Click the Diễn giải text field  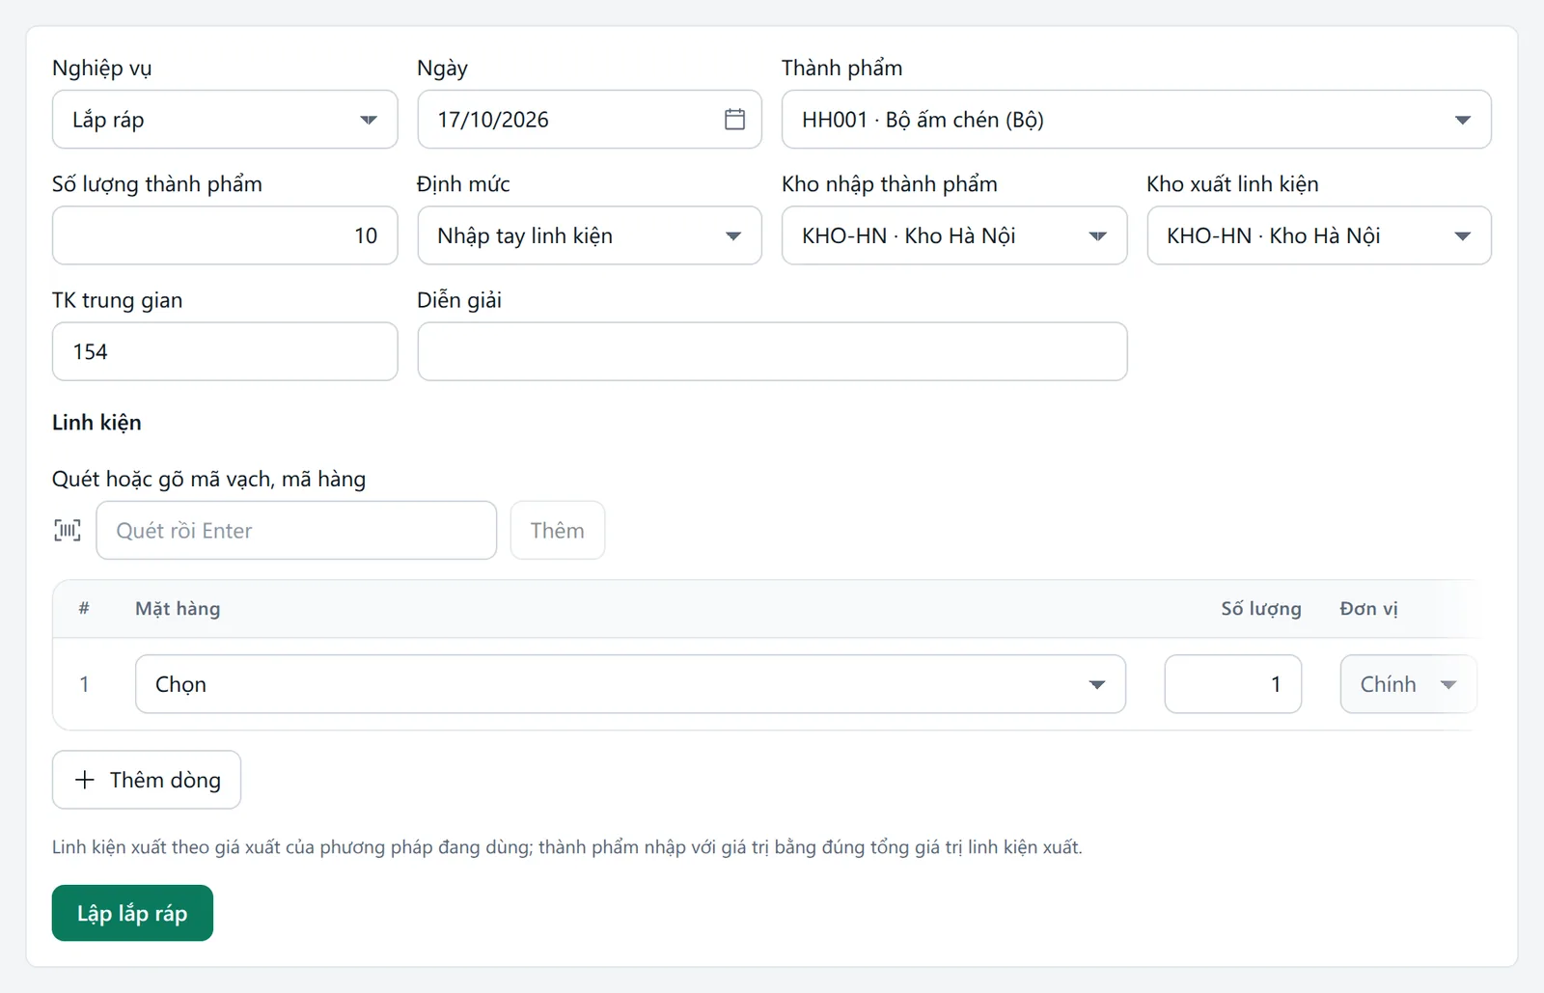click(x=772, y=351)
